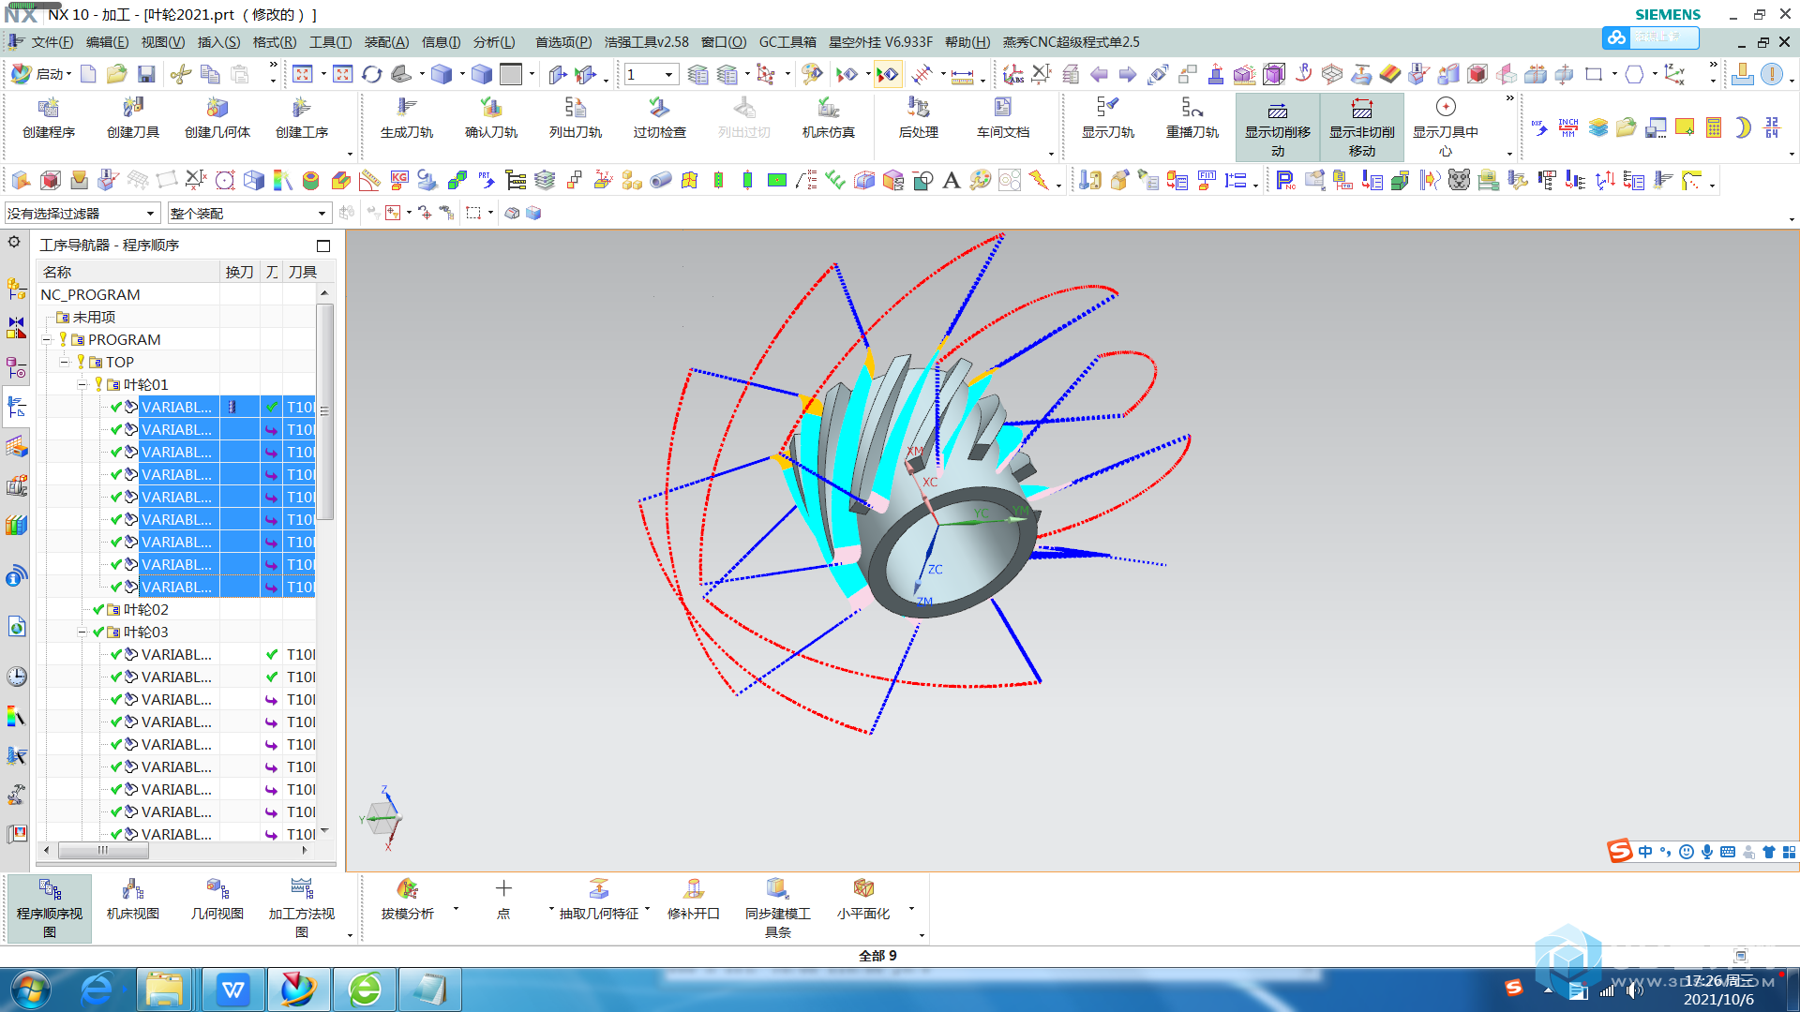Image resolution: width=1800 pixels, height=1012 pixels.
Task: Open the 工具(T) menu
Action: pos(331,42)
